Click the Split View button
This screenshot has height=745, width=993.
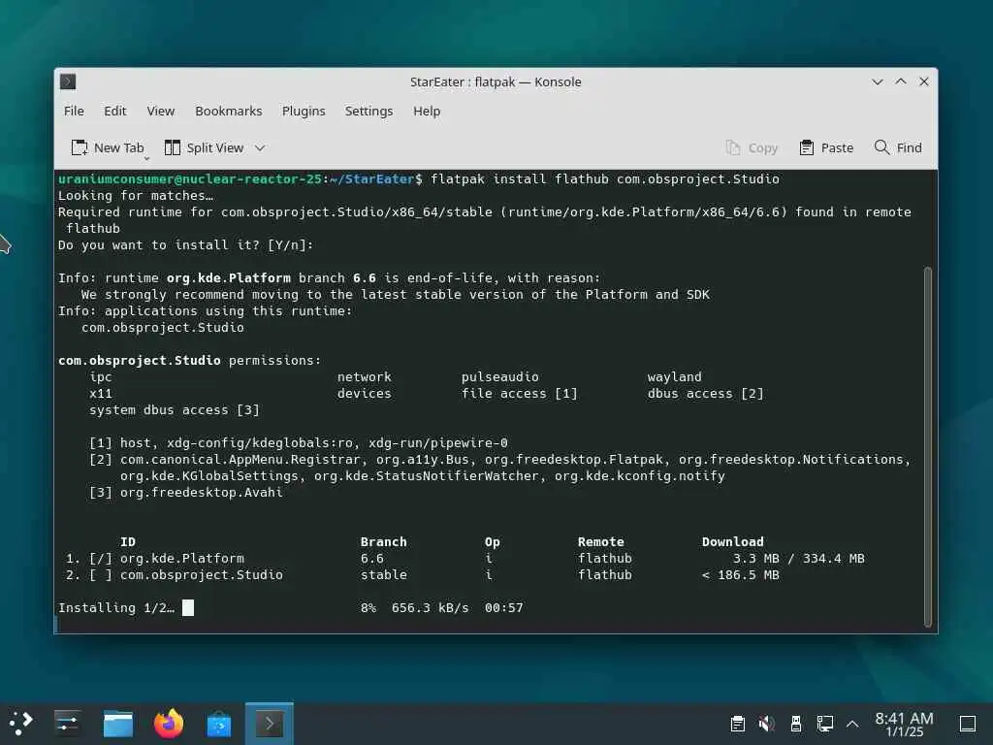pyautogui.click(x=204, y=147)
